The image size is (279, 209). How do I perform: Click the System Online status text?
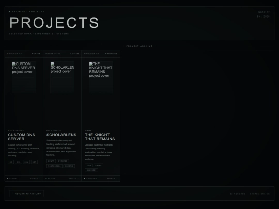tap(260, 194)
